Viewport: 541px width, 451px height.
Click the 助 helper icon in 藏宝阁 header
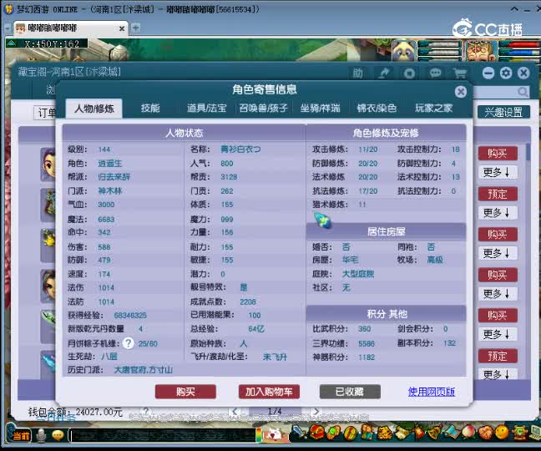358,73
